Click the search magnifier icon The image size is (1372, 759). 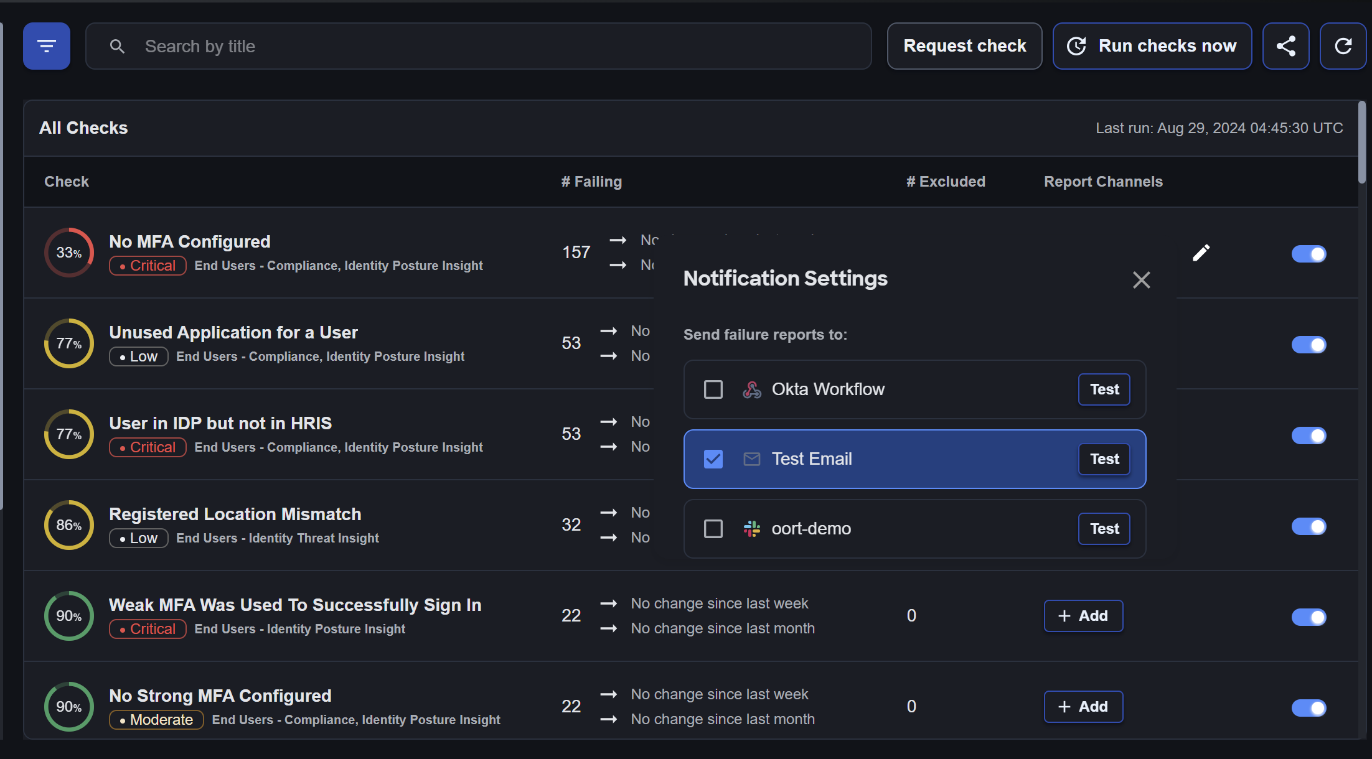pos(117,46)
